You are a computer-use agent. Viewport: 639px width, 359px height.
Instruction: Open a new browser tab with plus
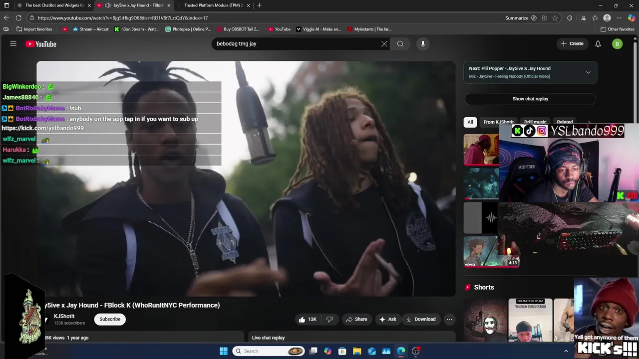coord(259,5)
